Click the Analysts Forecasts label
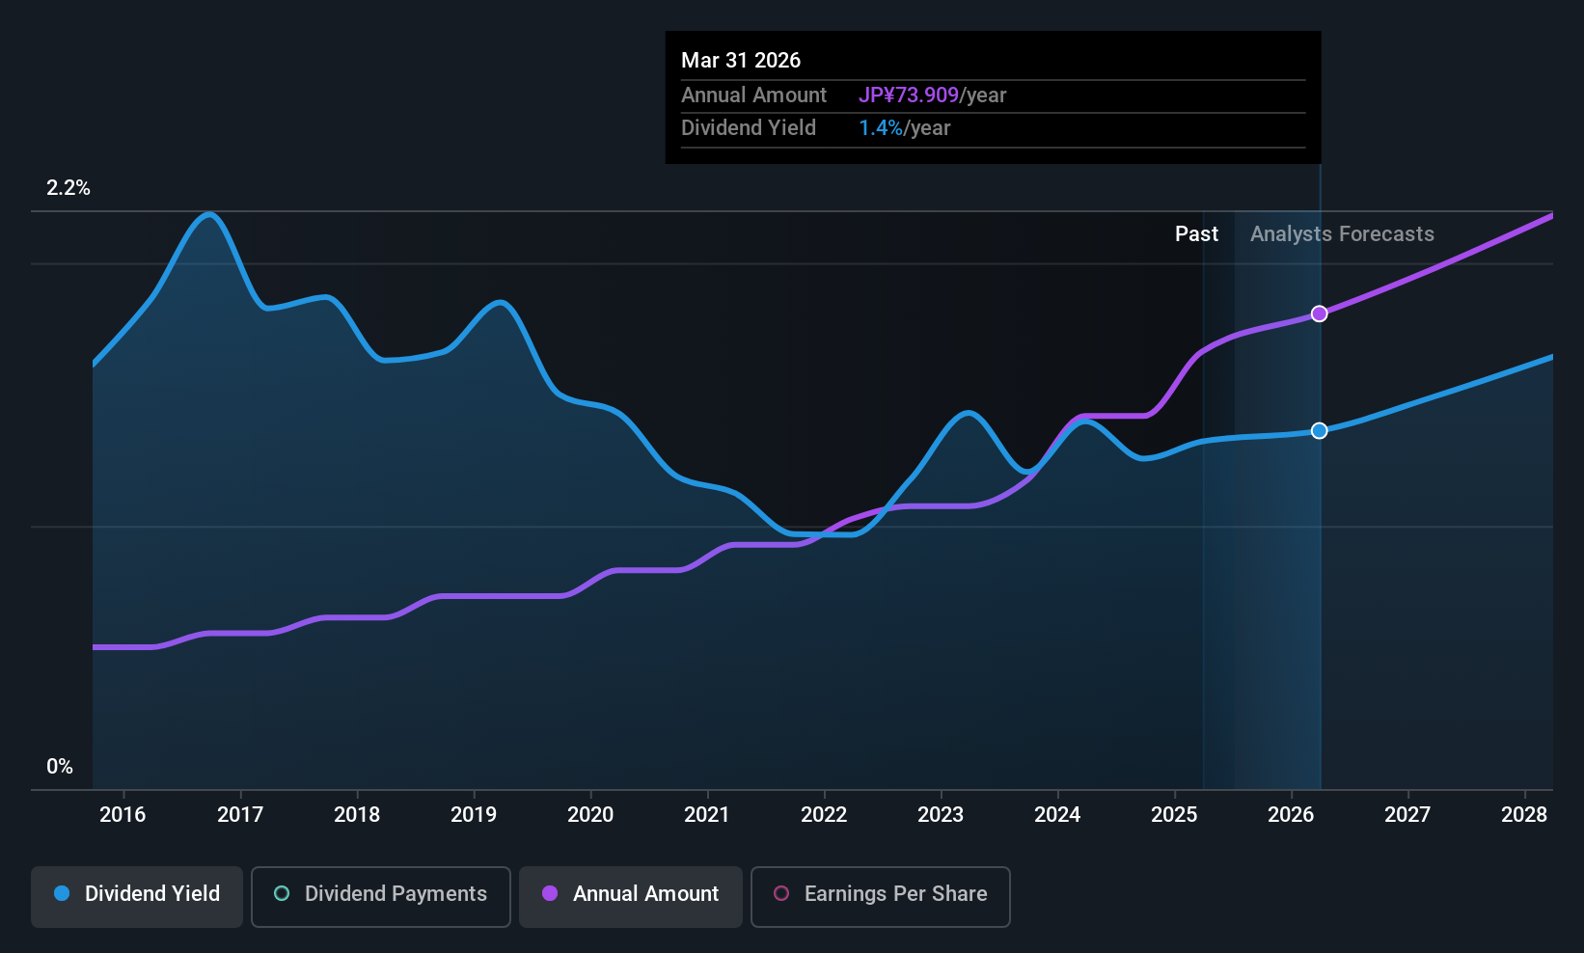The image size is (1584, 953). (x=1342, y=234)
